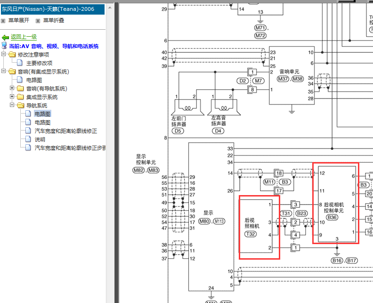Click the 修改注意事项 folder icon
Viewport: 373px width, 303px height.
[x=12, y=55]
